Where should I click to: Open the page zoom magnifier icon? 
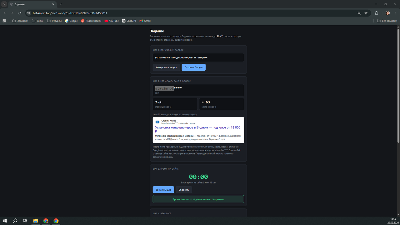tap(359, 13)
